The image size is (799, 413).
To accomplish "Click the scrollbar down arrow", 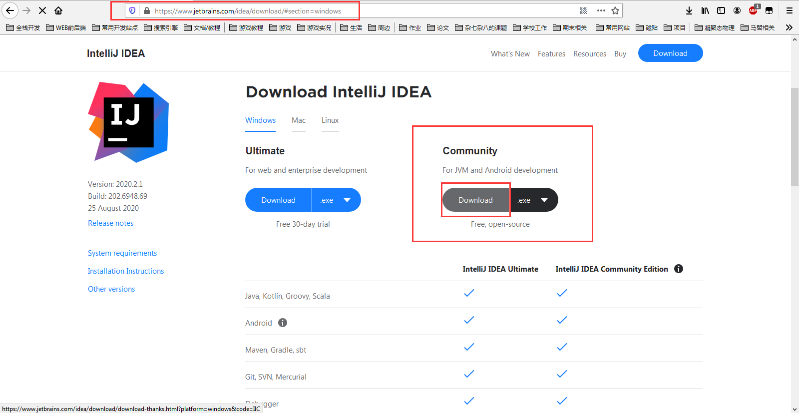I will coord(795,409).
